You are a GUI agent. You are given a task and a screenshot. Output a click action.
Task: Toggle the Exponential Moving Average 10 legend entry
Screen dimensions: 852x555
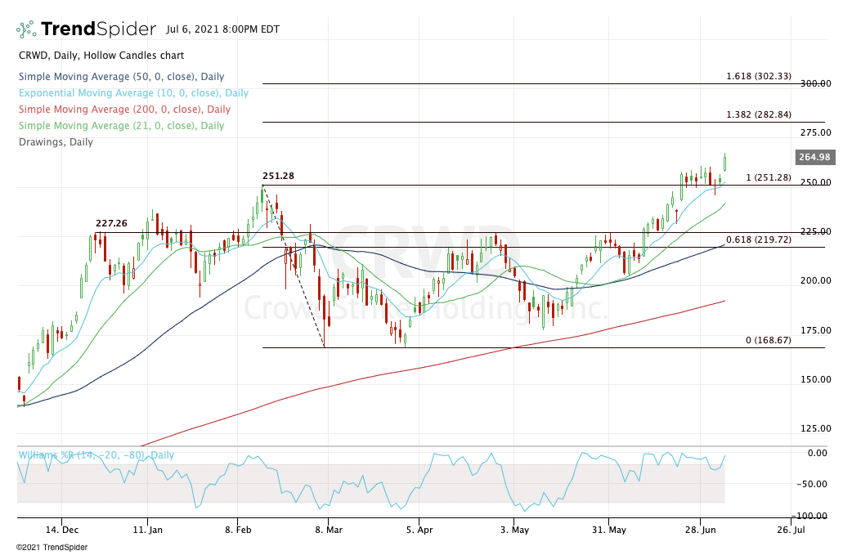[132, 93]
